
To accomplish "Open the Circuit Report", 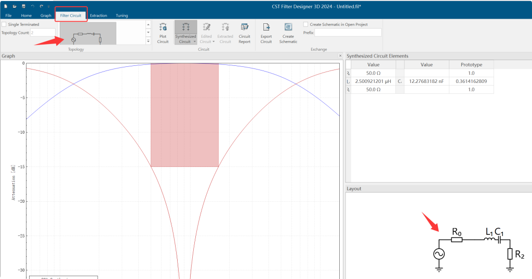I will (244, 33).
